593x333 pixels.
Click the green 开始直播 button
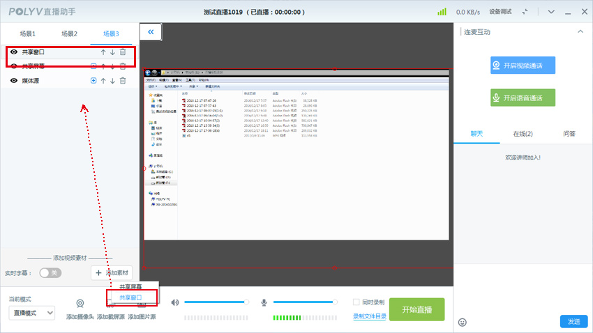416,309
